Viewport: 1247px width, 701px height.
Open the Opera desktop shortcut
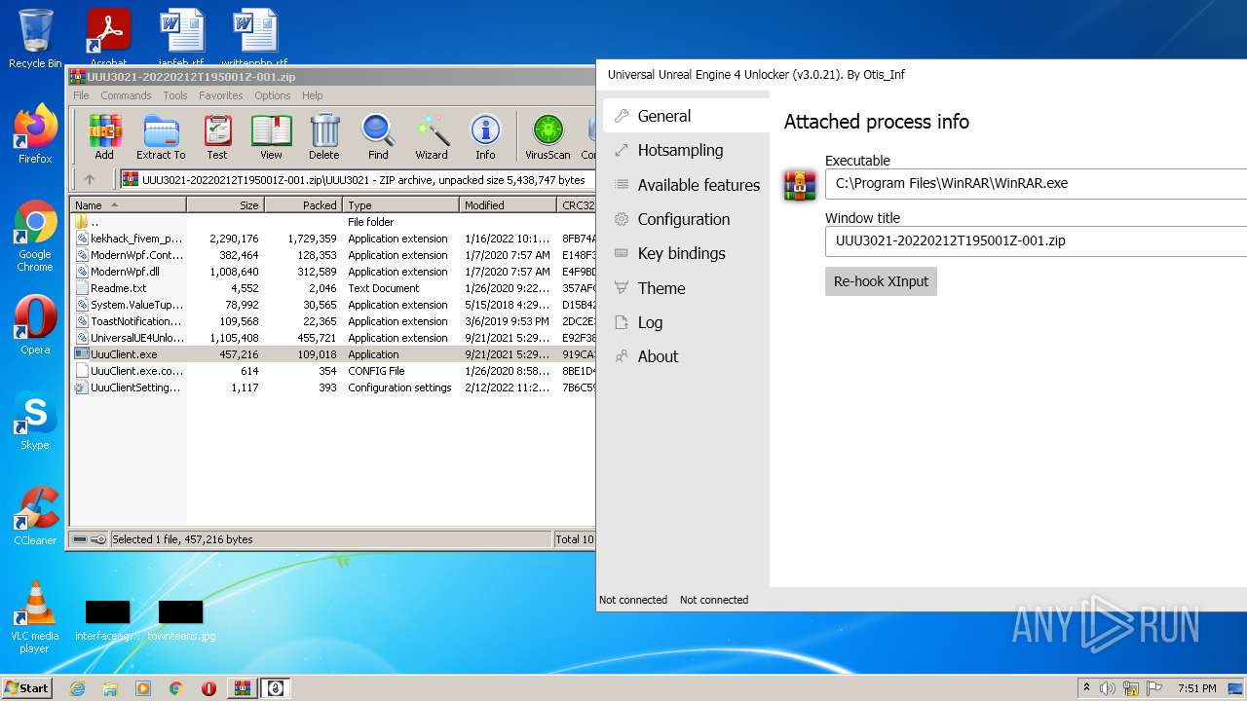pyautogui.click(x=35, y=325)
